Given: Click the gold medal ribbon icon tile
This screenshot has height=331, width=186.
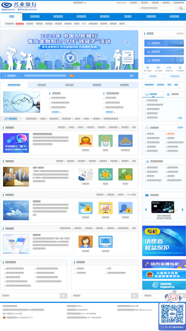Looking at the screenshot, I should tap(85, 141).
